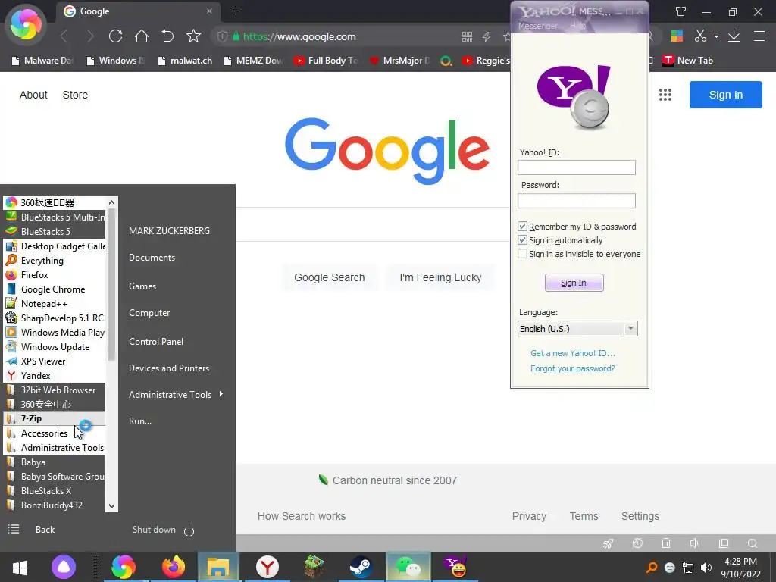Expand the 32bit Web Browser folder
Viewport: 776px width, 582px height.
tap(55, 390)
